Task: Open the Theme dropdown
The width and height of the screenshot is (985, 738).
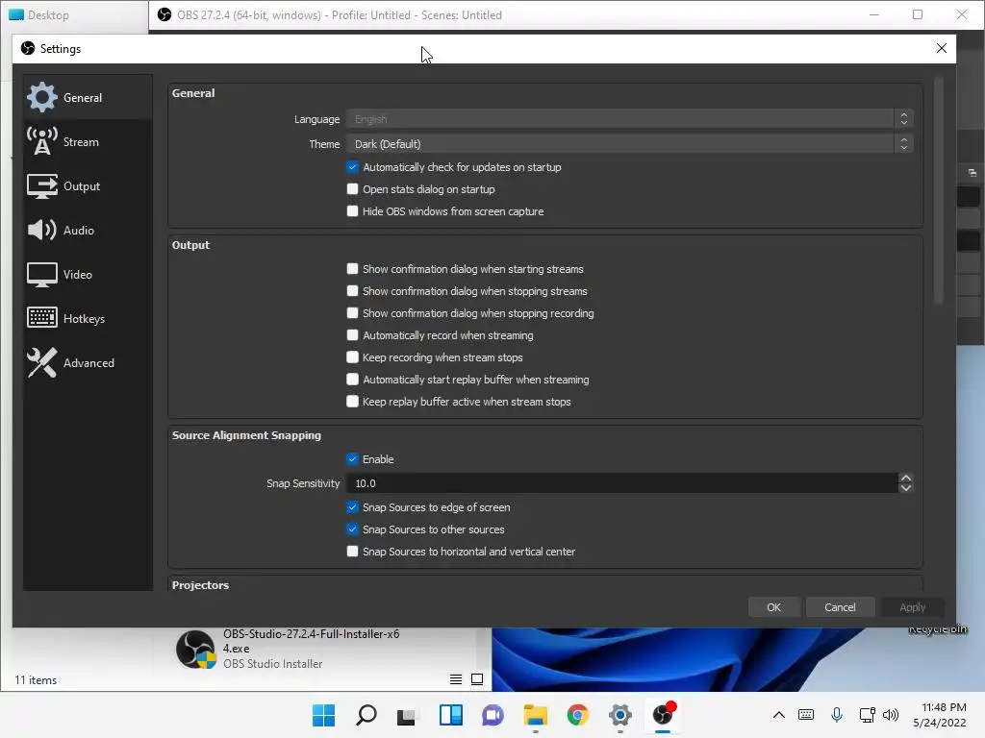Action: tap(629, 144)
